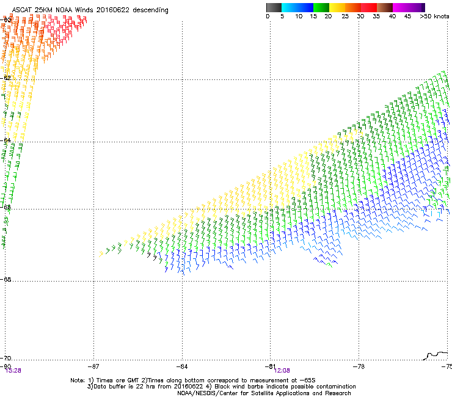This screenshot has width=452, height=397.
Task: Click the ASCAT 25KM NOAA Winds title text
Action: (x=90, y=10)
